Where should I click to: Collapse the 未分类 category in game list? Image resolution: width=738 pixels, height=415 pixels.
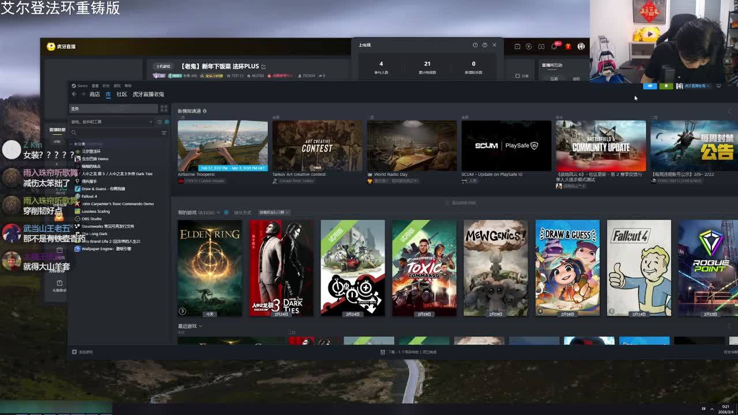point(71,144)
